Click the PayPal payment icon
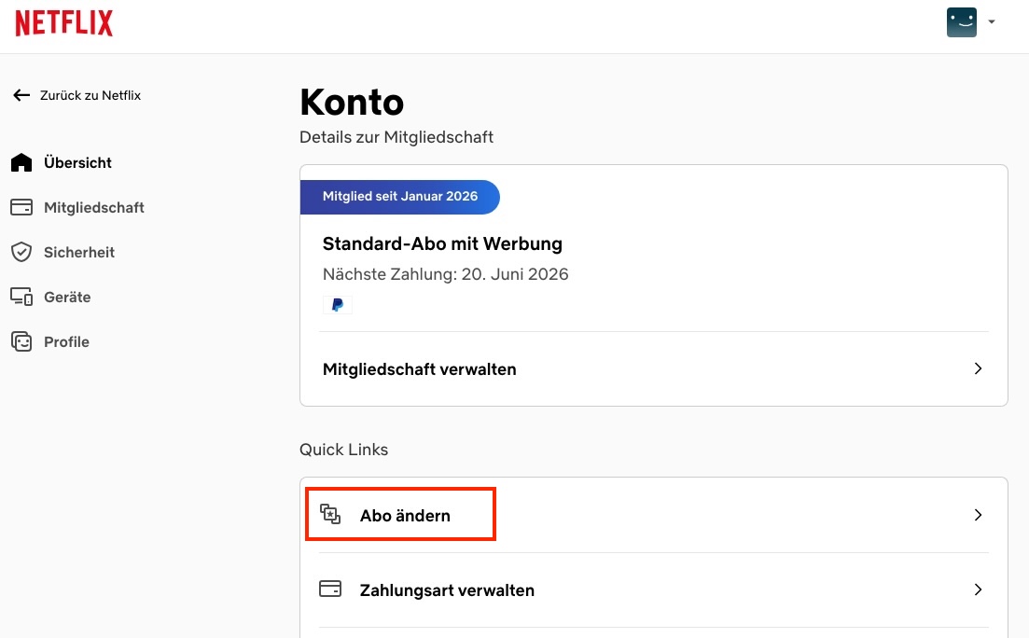 [338, 305]
